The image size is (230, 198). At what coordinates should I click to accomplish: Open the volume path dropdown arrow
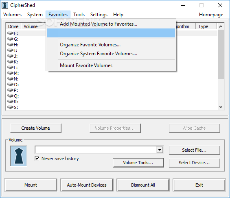click(x=160, y=150)
